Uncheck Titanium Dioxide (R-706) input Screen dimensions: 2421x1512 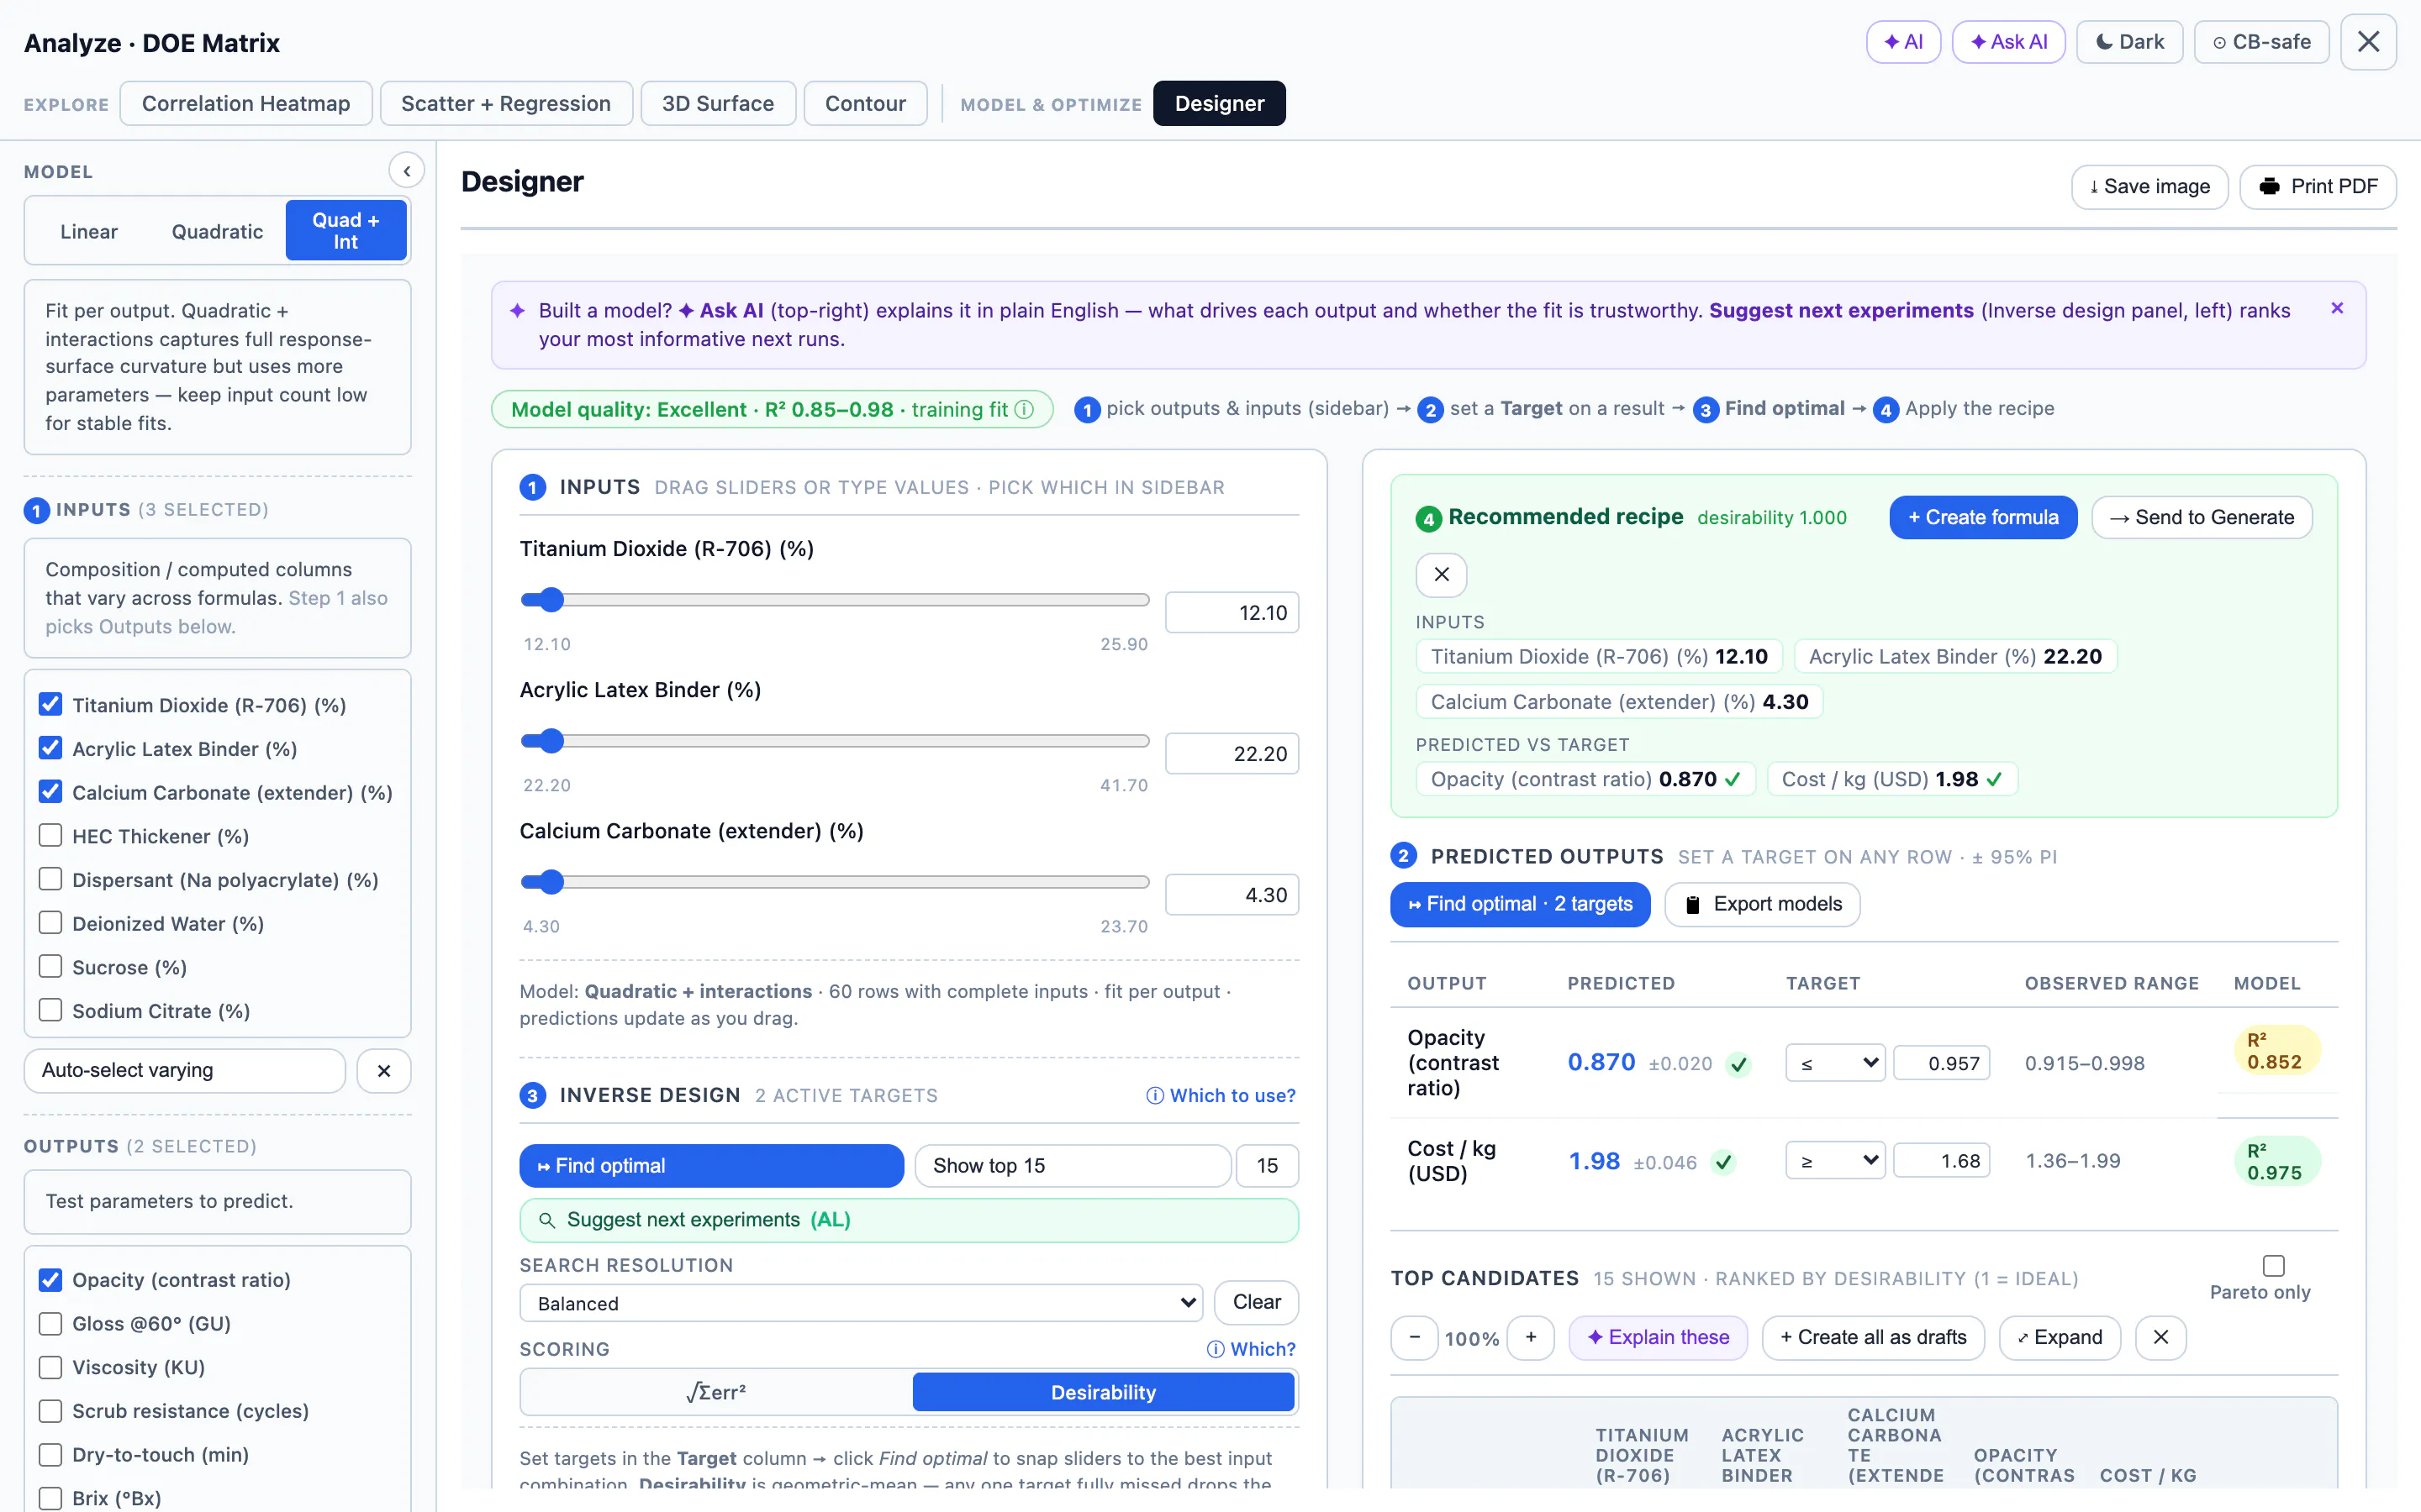(x=50, y=705)
